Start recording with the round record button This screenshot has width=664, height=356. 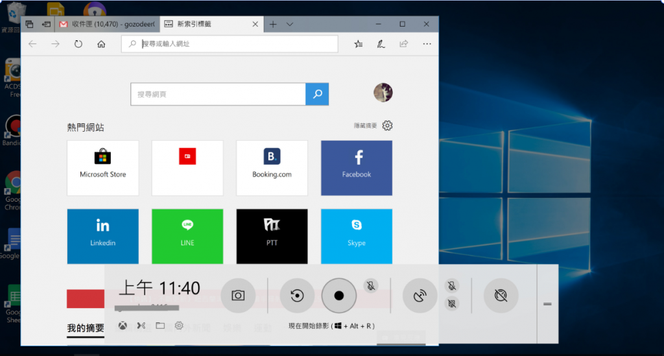338,296
